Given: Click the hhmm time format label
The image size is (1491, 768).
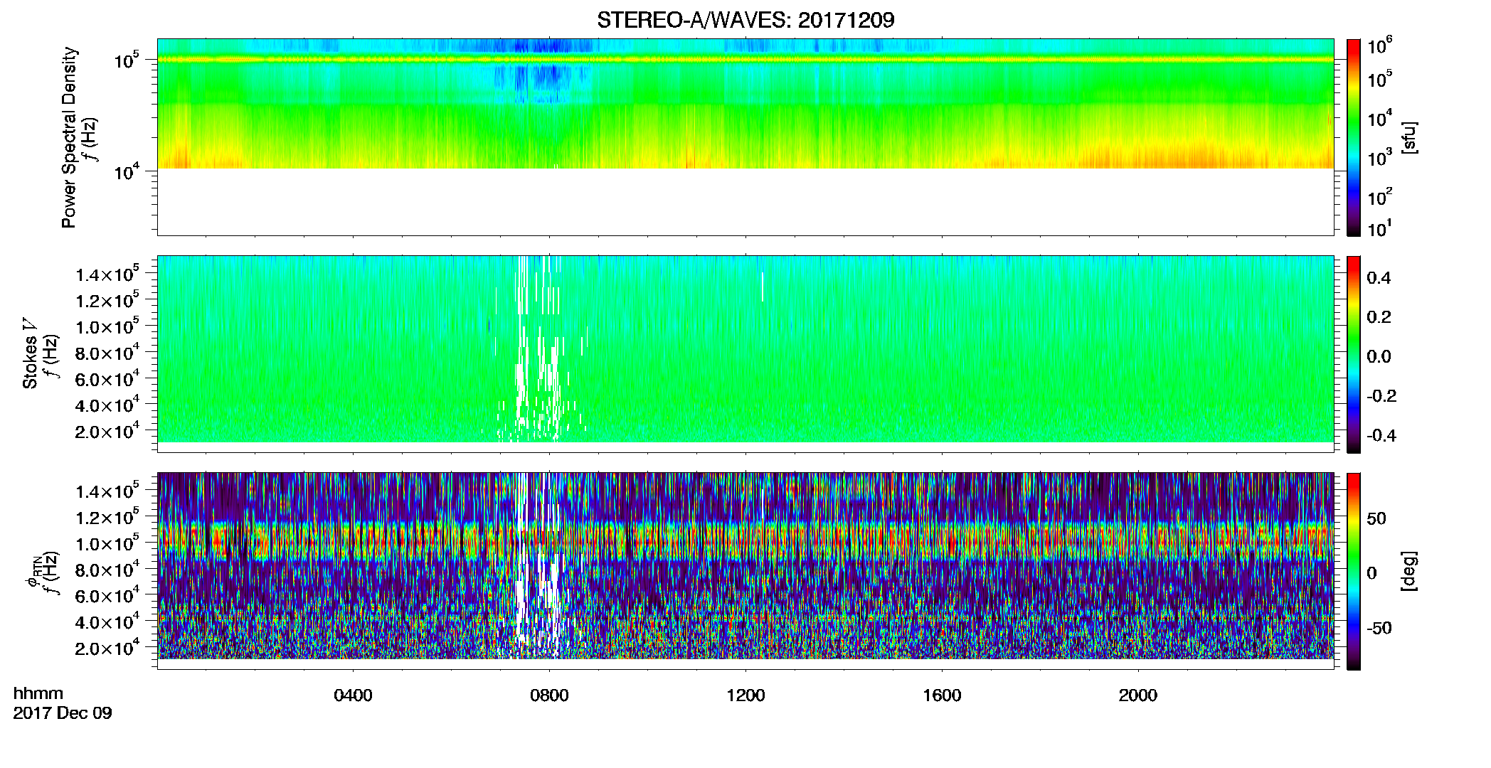Looking at the screenshot, I should (x=38, y=693).
